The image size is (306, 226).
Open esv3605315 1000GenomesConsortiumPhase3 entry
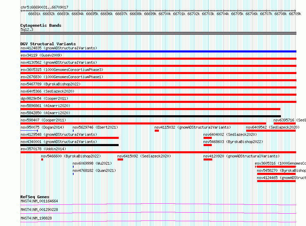[62, 70]
